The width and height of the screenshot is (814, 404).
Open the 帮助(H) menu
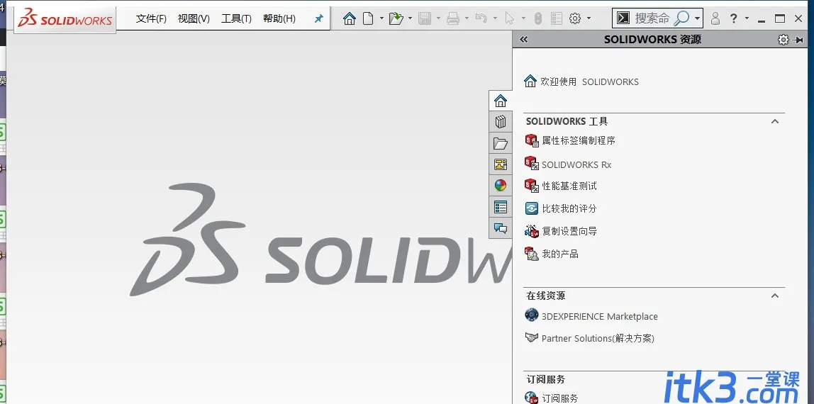tap(279, 18)
